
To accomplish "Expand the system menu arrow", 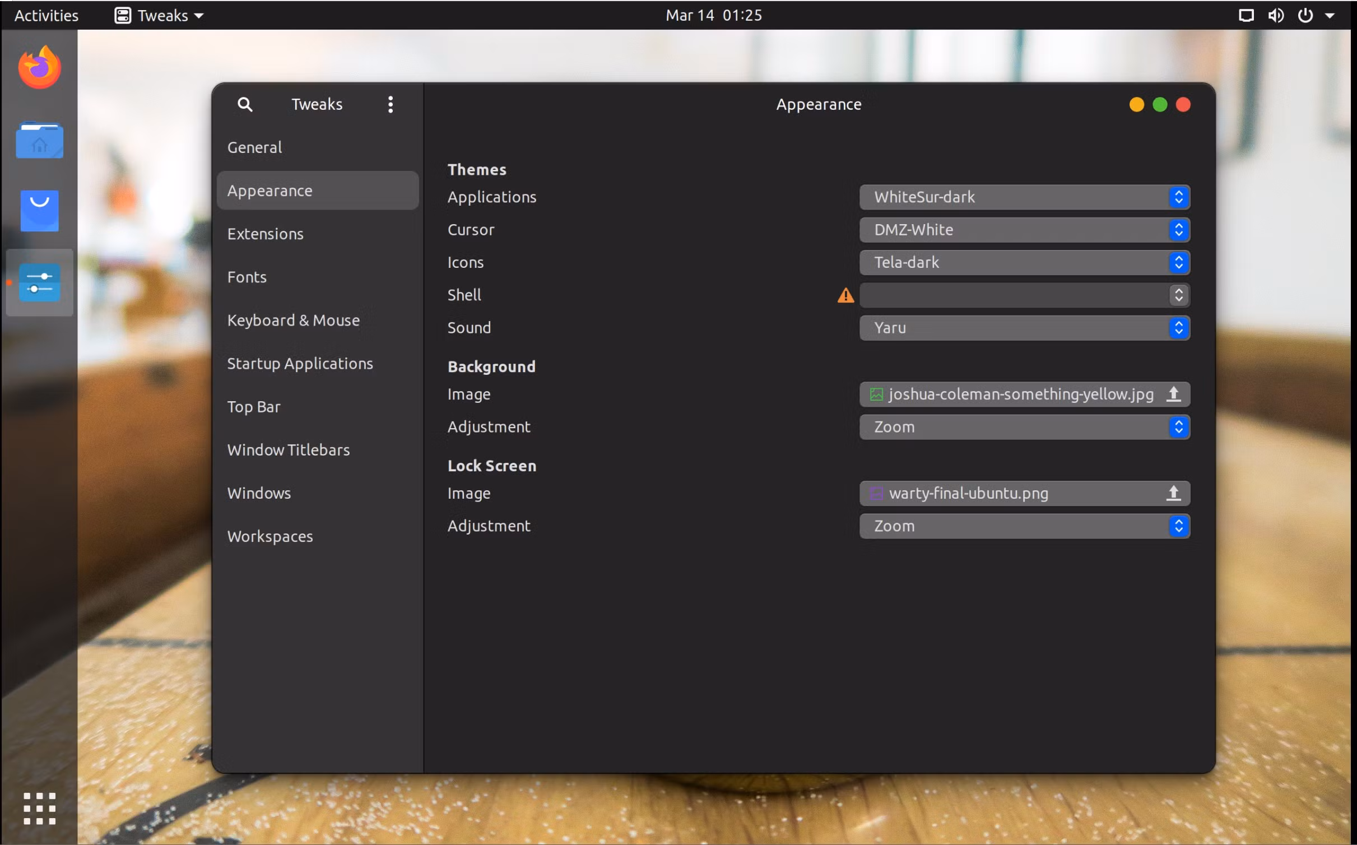I will pos(1330,16).
